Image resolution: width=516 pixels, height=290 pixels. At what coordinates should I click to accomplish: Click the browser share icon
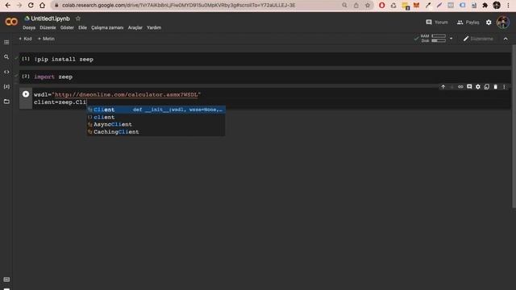coord(356,6)
